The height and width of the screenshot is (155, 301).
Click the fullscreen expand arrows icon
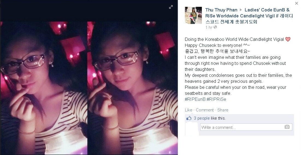pos(171,7)
